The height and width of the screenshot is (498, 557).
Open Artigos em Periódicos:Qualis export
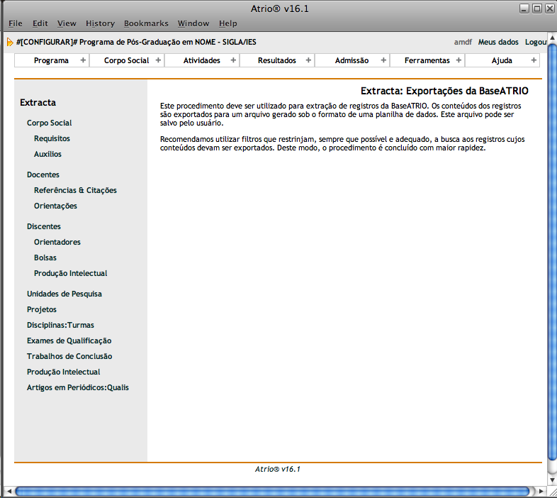[x=78, y=387]
